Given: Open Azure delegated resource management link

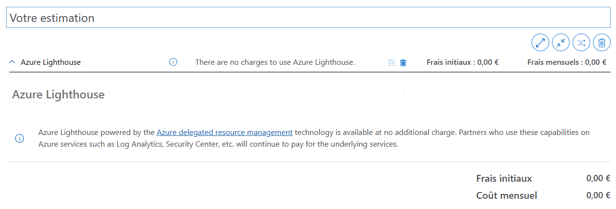Looking at the screenshot, I should pyautogui.click(x=225, y=132).
